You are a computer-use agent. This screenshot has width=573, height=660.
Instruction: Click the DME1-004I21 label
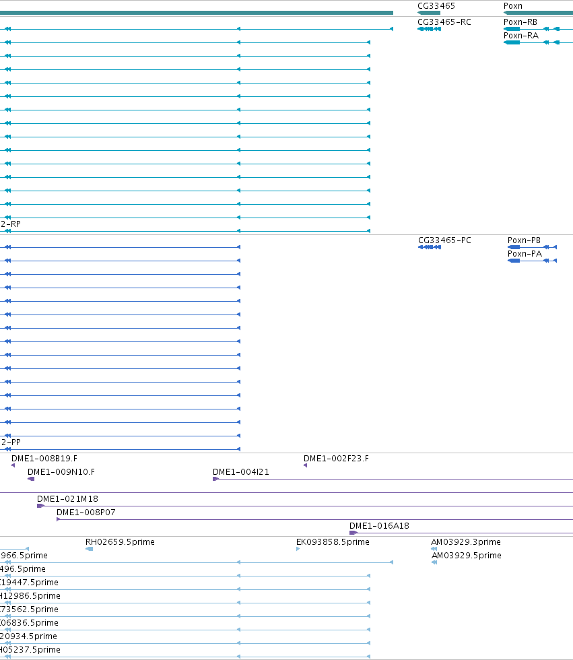pyautogui.click(x=240, y=471)
